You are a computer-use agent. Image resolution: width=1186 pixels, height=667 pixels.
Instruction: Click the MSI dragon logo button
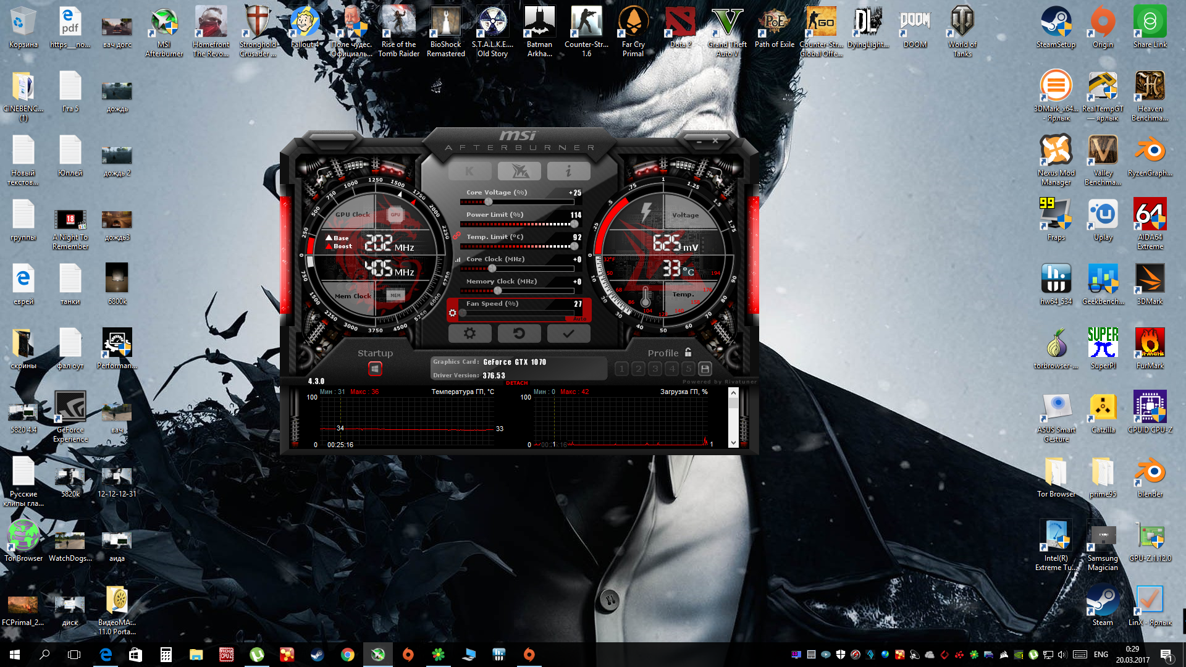point(519,171)
